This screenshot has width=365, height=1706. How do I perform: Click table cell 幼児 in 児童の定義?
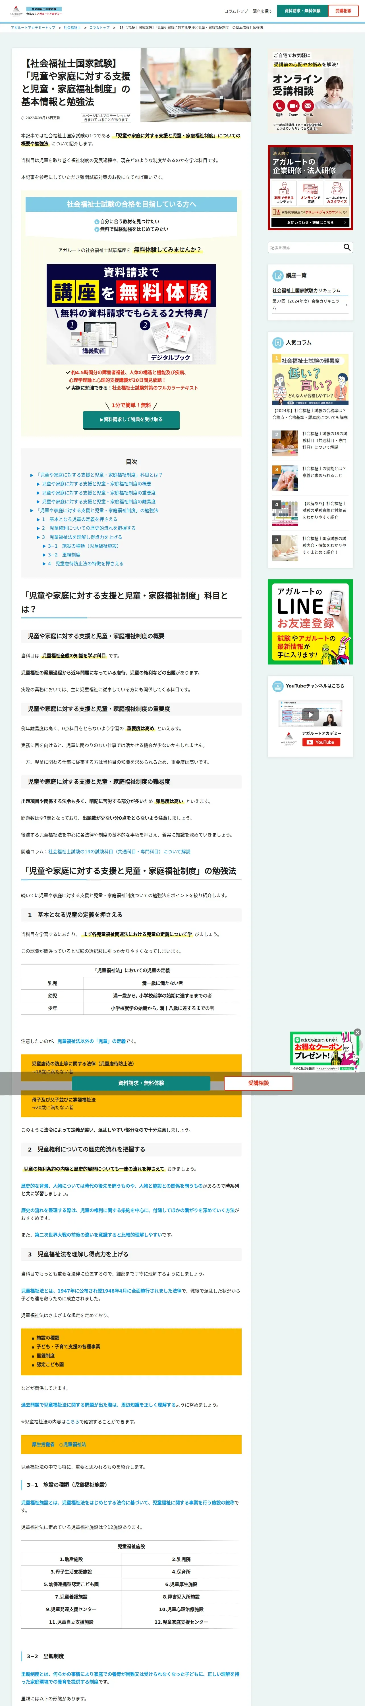point(52,995)
